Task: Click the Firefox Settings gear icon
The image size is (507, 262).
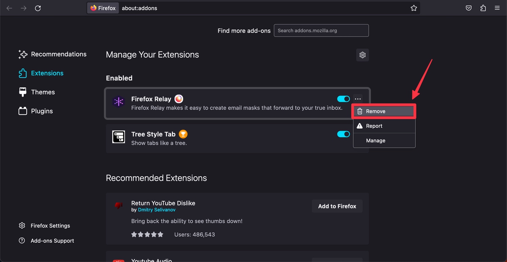Action: point(22,225)
